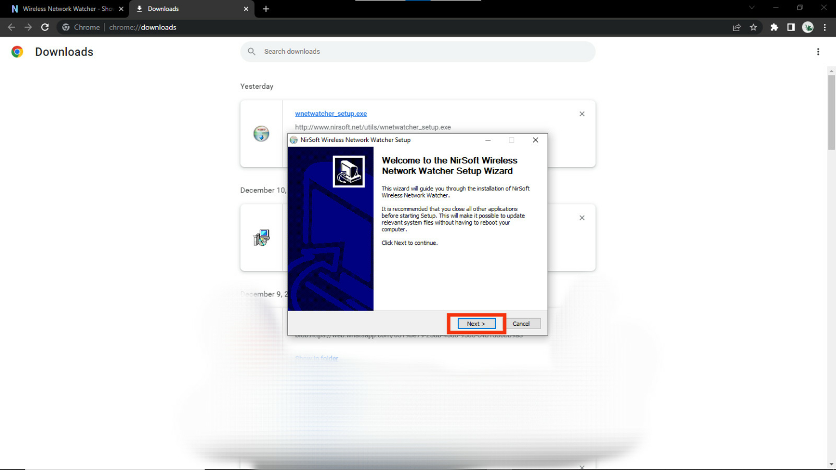Close the NirSoft setup dialog

pos(536,140)
